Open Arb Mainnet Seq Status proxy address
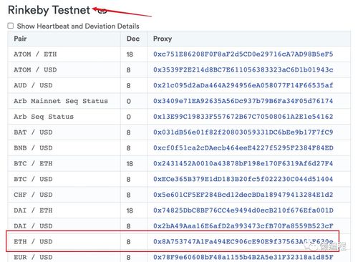The image size is (358, 262). coord(243,101)
